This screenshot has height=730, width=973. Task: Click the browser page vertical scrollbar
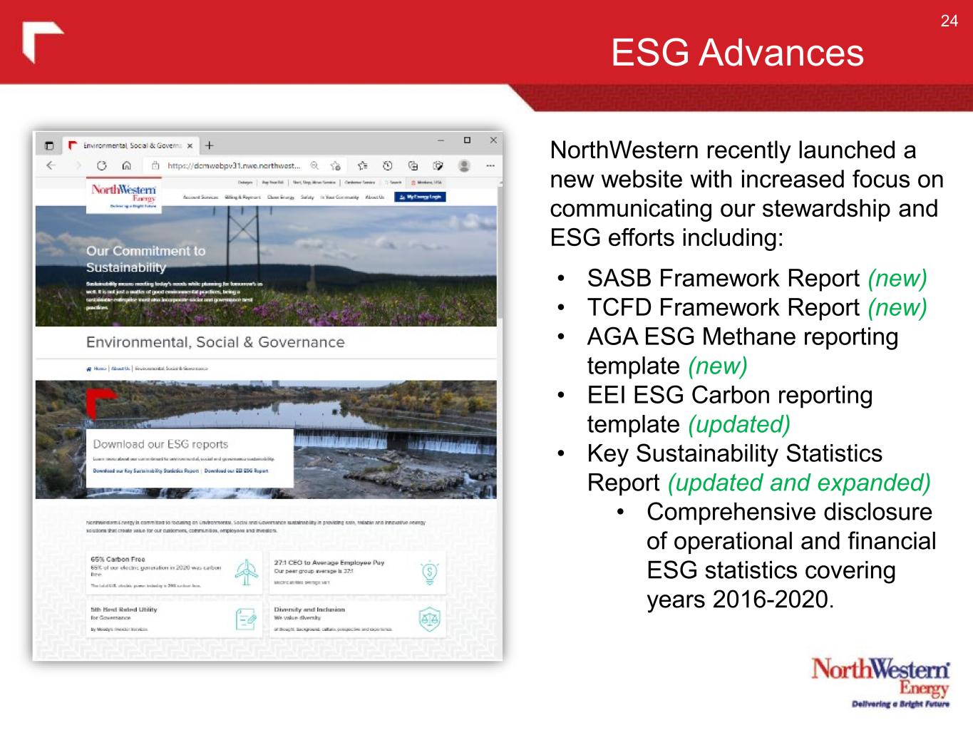click(x=500, y=250)
